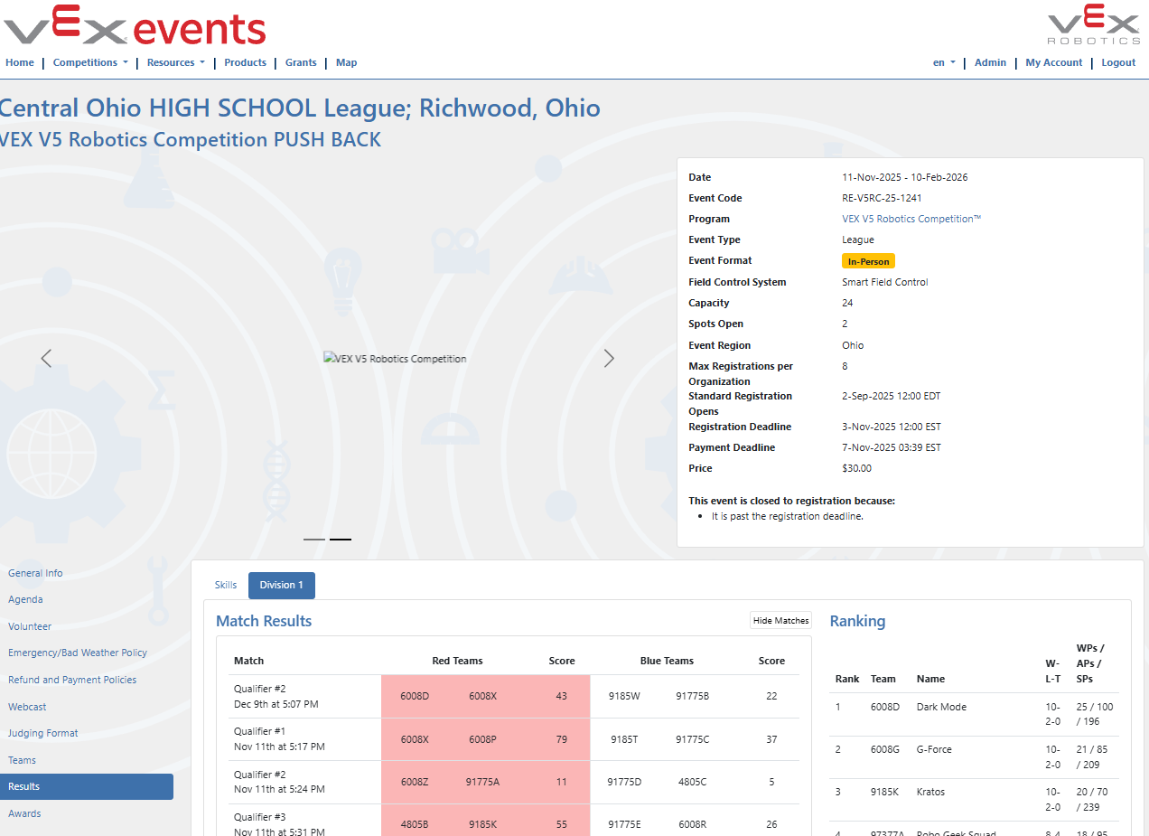This screenshot has width=1149, height=836.
Task: Go to Home page
Action: (20, 62)
